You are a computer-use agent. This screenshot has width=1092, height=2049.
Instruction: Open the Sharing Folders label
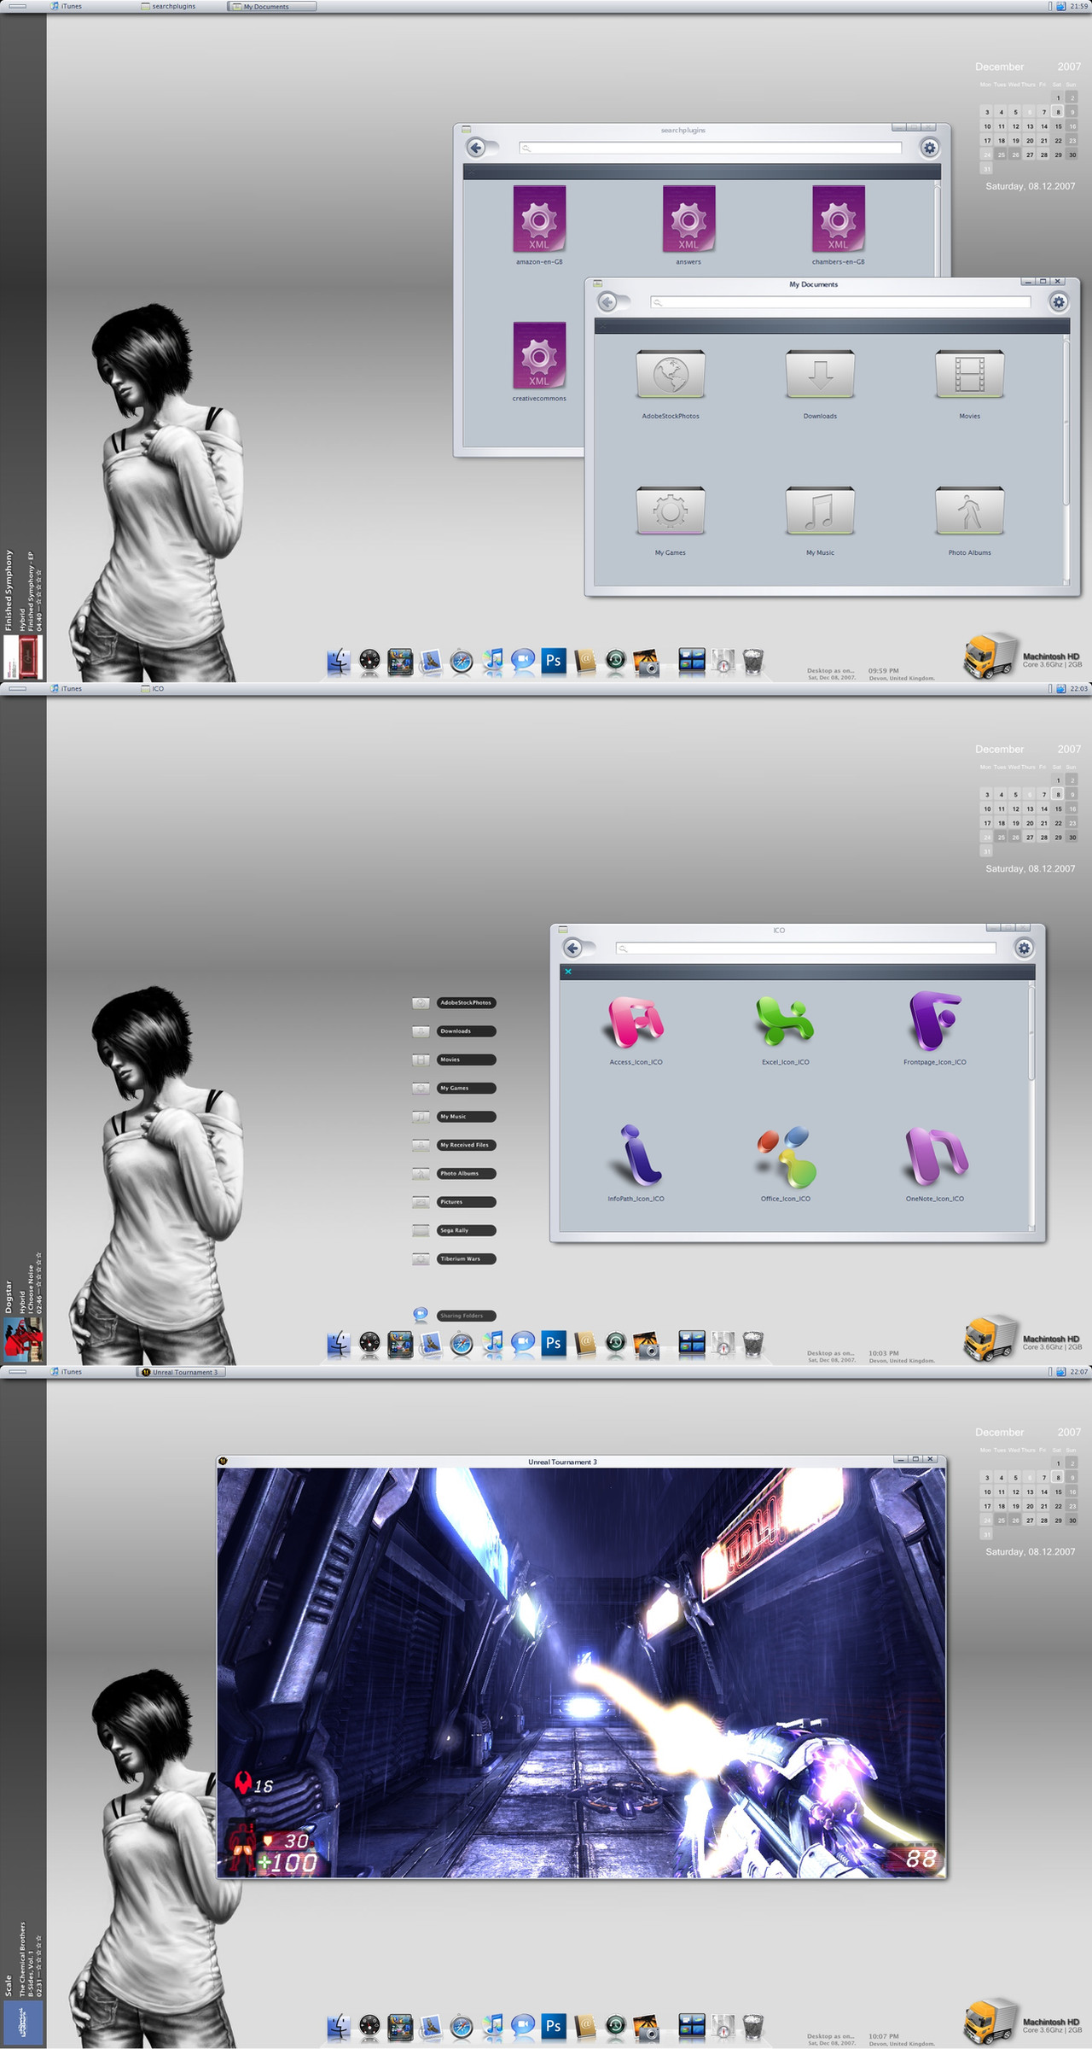pyautogui.click(x=466, y=1316)
